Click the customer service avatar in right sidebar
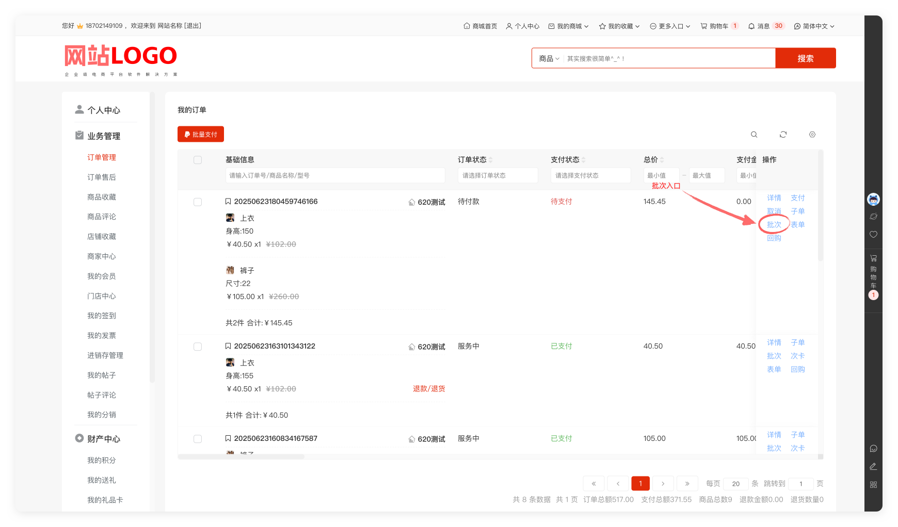The width and height of the screenshot is (898, 527). [873, 199]
